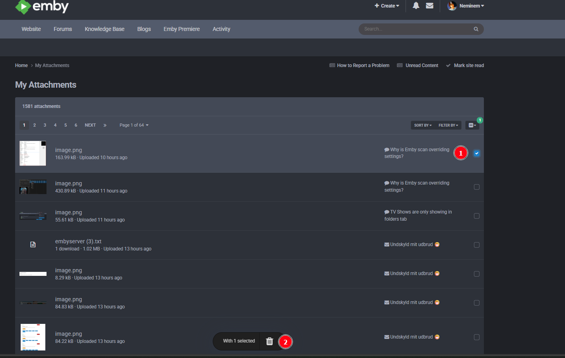Go to Home breadcrumb
Image resolution: width=565 pixels, height=358 pixels.
pos(21,65)
